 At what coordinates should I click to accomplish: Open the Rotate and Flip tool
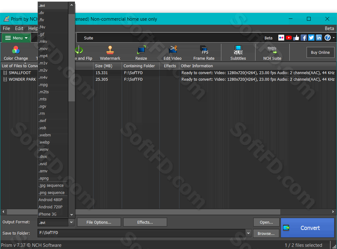(x=83, y=53)
